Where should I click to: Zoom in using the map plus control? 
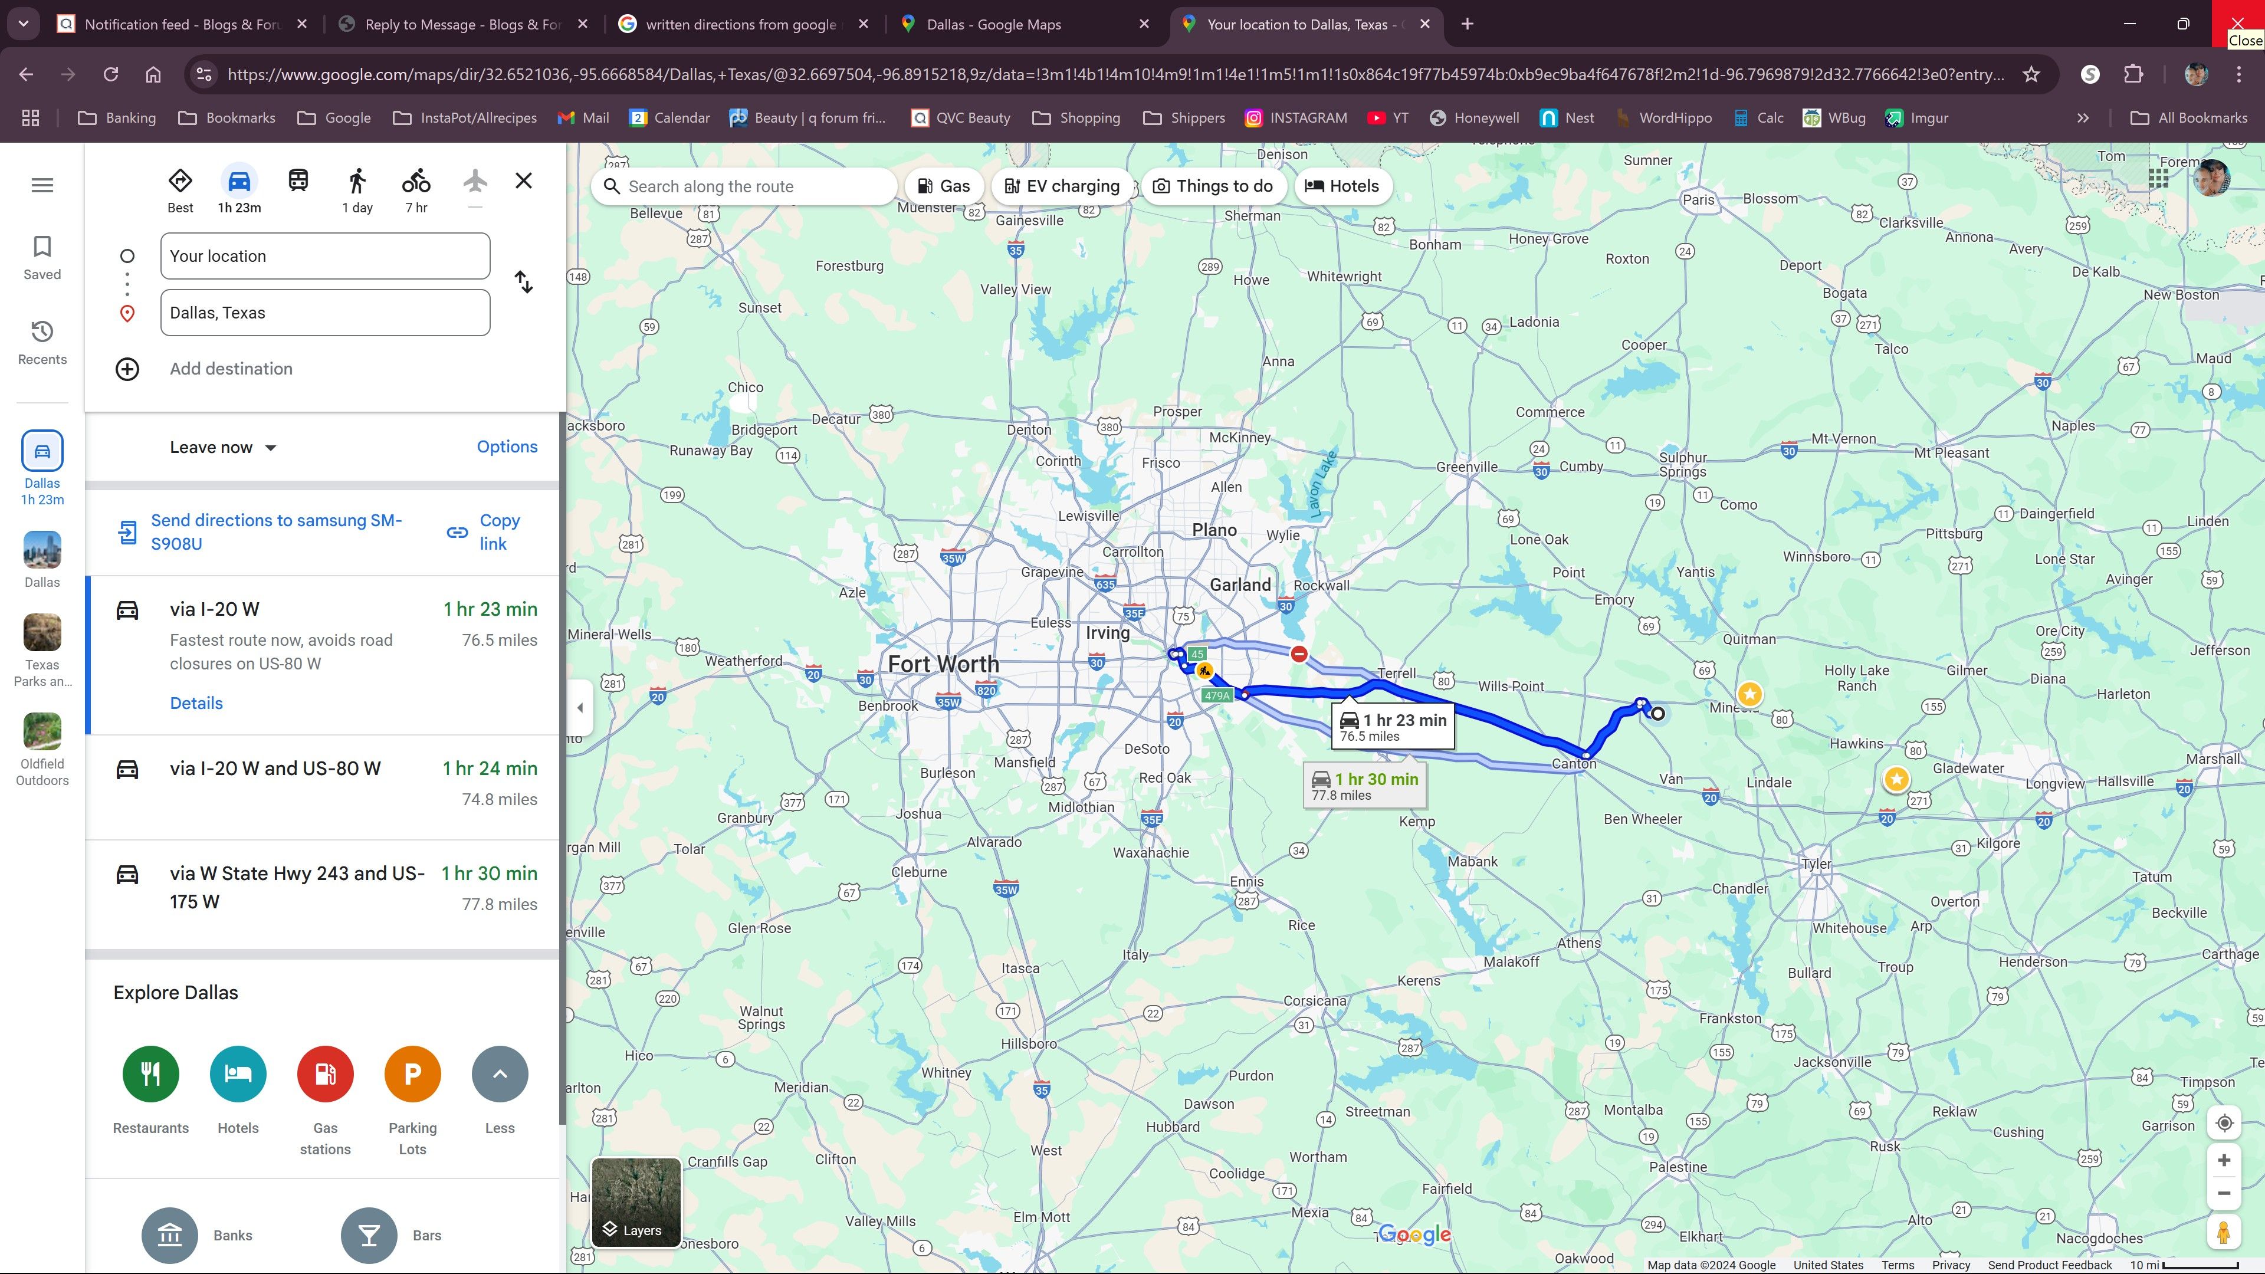click(x=2224, y=1160)
